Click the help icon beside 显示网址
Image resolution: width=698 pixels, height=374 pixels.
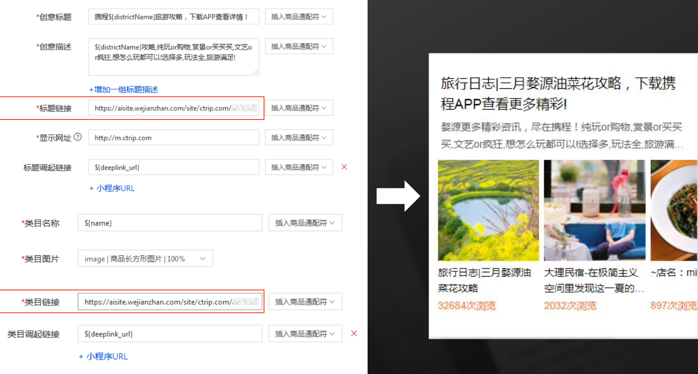tap(78, 137)
